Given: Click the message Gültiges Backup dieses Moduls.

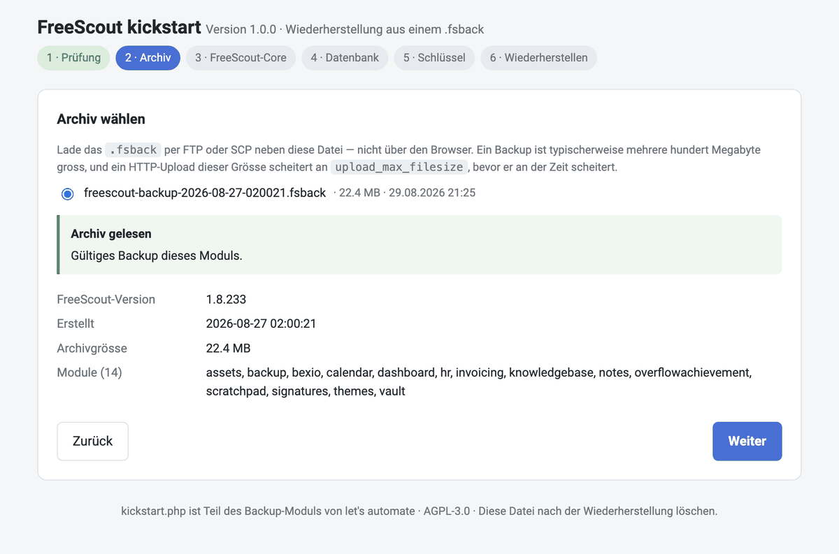Looking at the screenshot, I should (x=157, y=256).
